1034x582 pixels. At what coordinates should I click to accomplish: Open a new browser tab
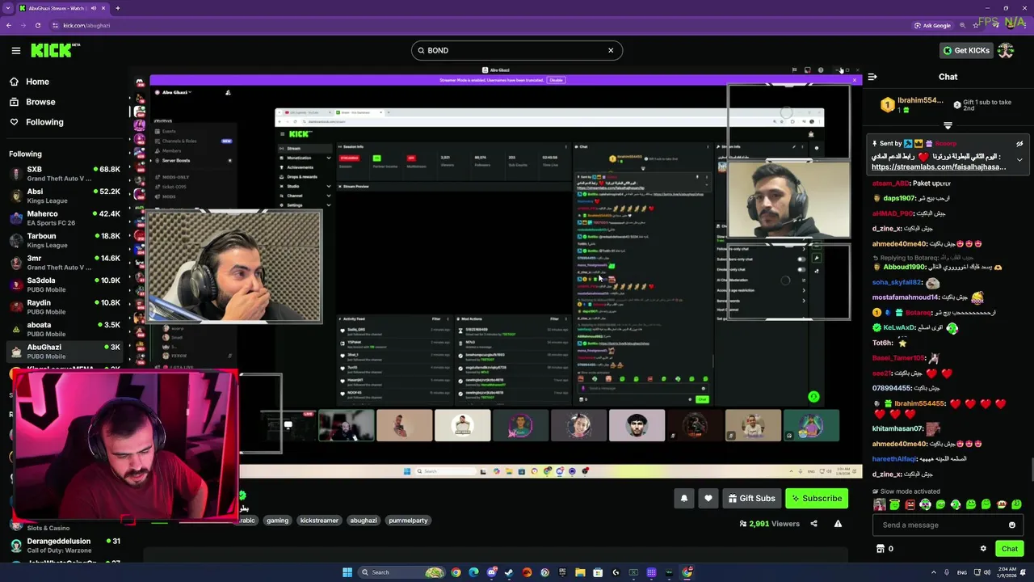[x=117, y=8]
